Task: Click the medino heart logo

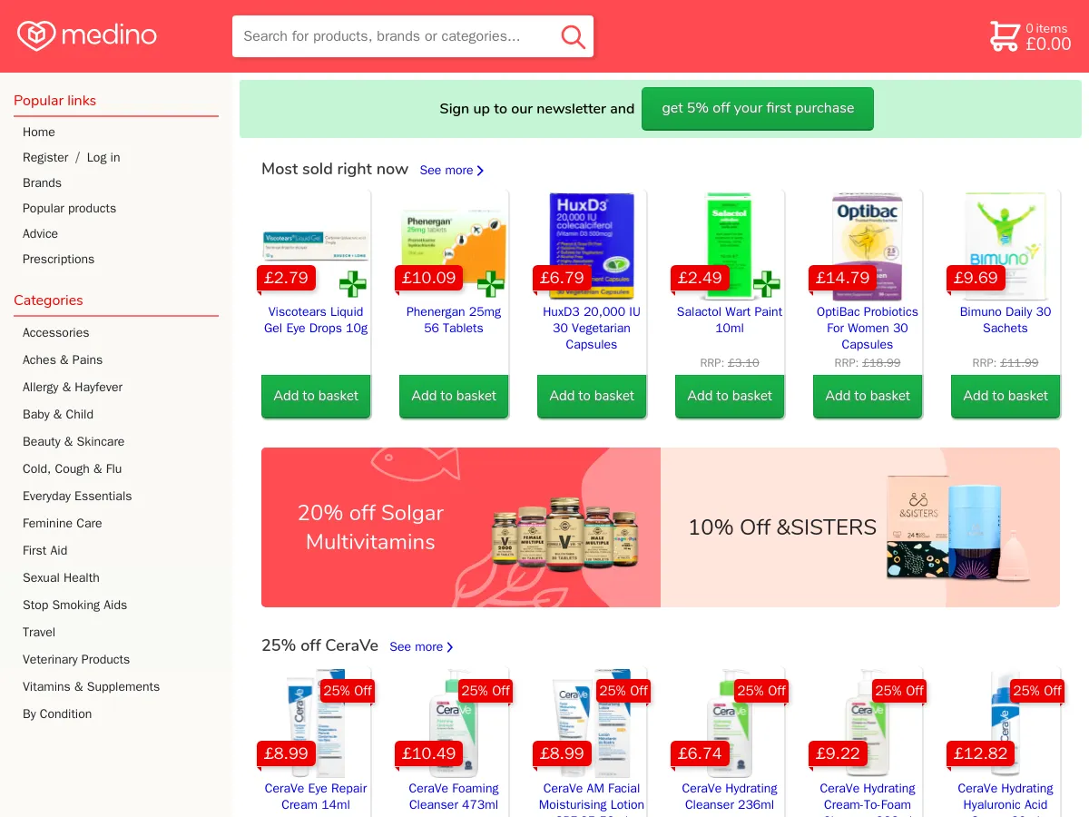Action: [x=36, y=35]
